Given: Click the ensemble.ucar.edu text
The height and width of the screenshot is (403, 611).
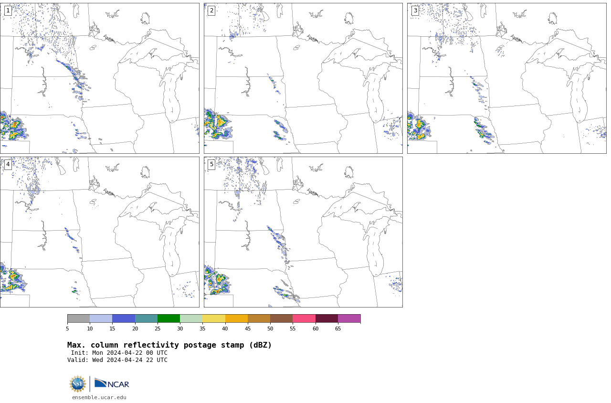Looking at the screenshot, I should coord(99,397).
